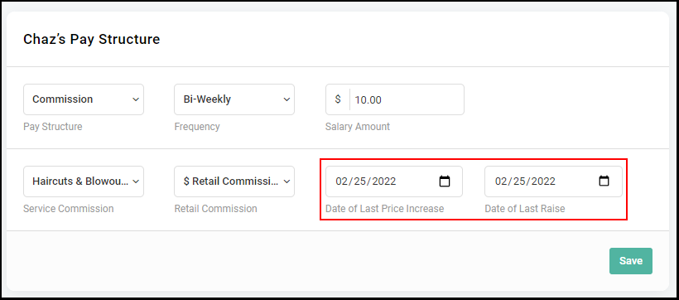The width and height of the screenshot is (679, 300).
Task: Click the dollar sign prefix in Salary Amount
Action: point(338,99)
